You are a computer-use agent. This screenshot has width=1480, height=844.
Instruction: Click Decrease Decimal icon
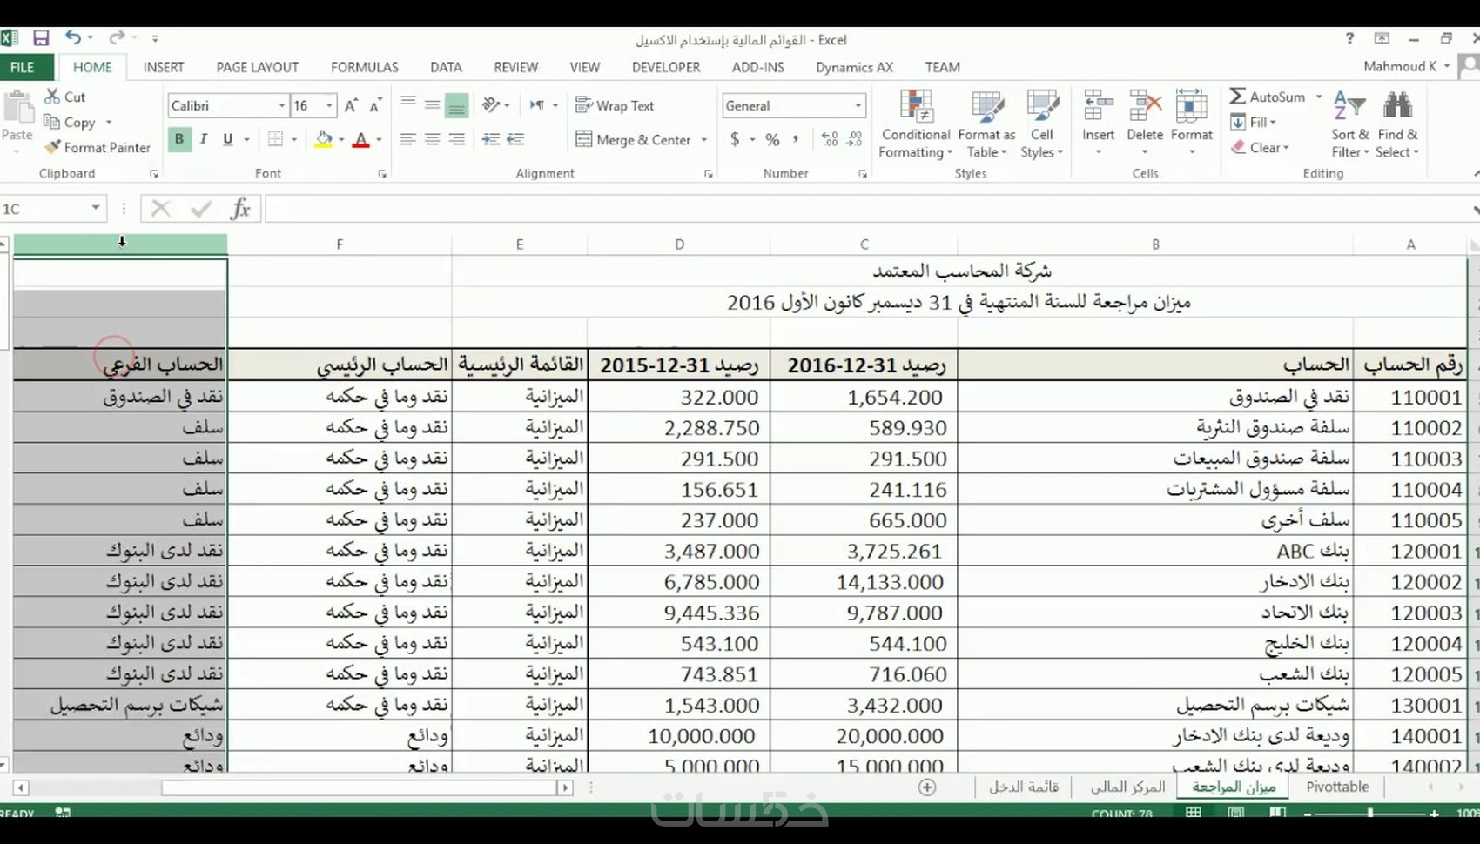click(855, 139)
